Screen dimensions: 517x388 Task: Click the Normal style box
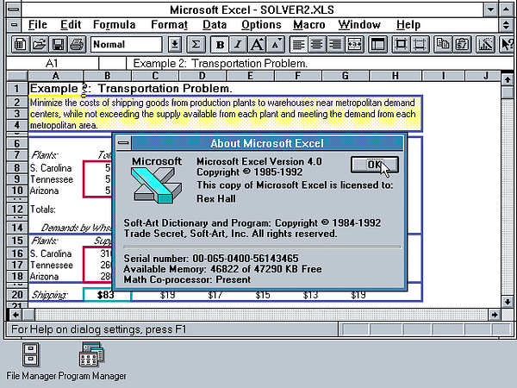pyautogui.click(x=127, y=44)
